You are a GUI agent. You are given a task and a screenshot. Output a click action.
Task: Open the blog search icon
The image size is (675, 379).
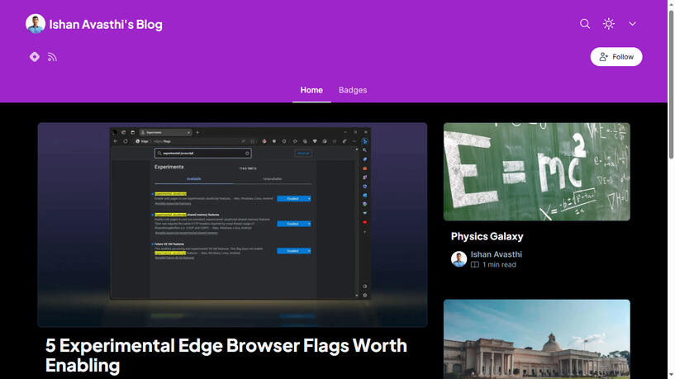click(x=585, y=24)
